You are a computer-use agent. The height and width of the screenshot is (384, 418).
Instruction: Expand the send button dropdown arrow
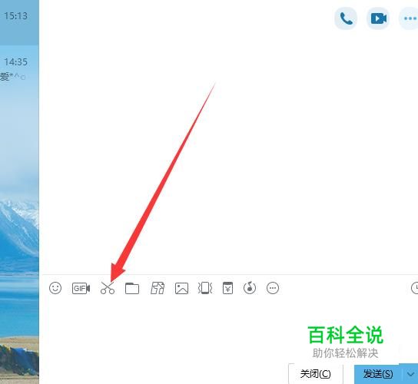point(410,374)
